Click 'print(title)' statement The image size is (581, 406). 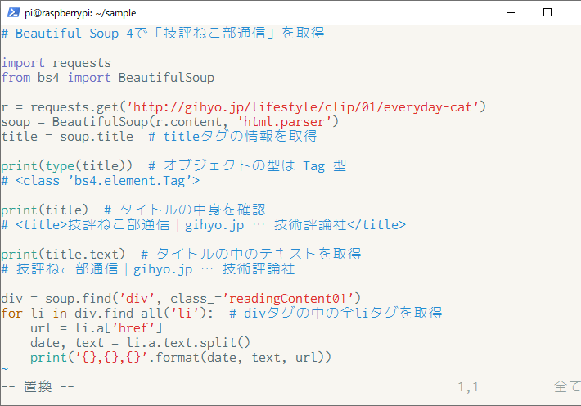(x=44, y=210)
